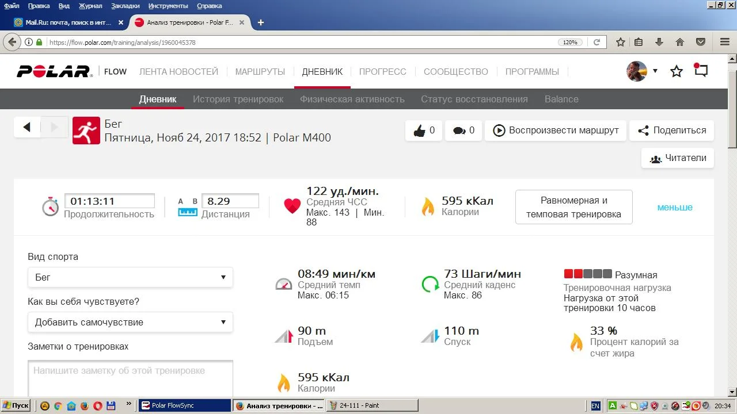Open notifications icon with red dot

click(x=701, y=71)
